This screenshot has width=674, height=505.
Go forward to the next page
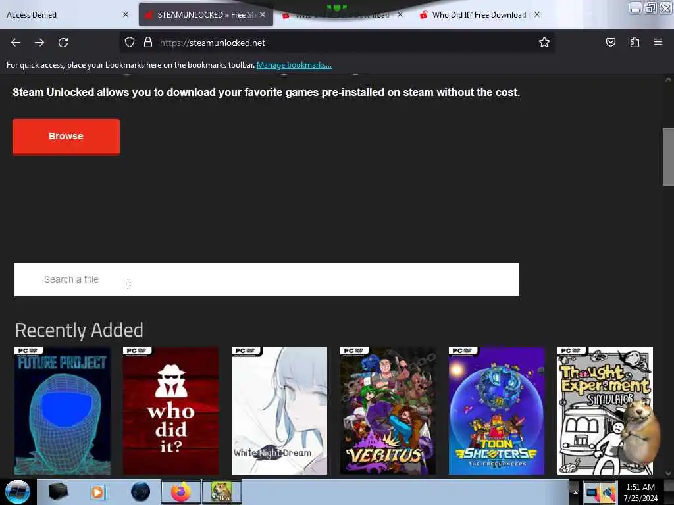39,43
